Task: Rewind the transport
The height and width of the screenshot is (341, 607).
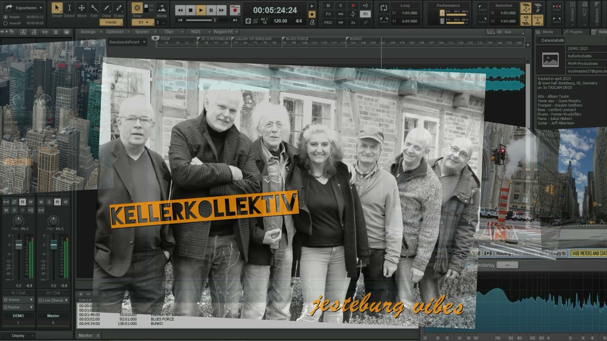Action: pyautogui.click(x=180, y=10)
